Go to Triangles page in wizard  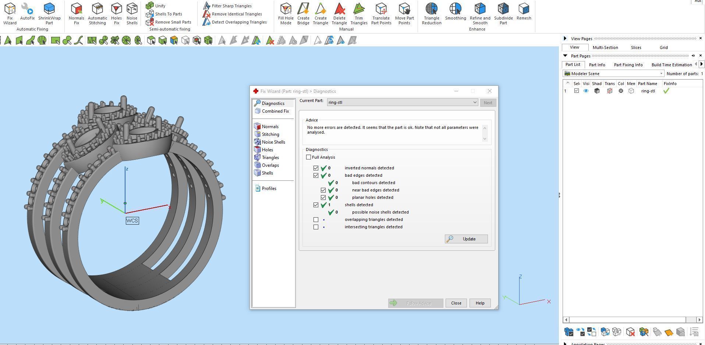(x=267, y=158)
